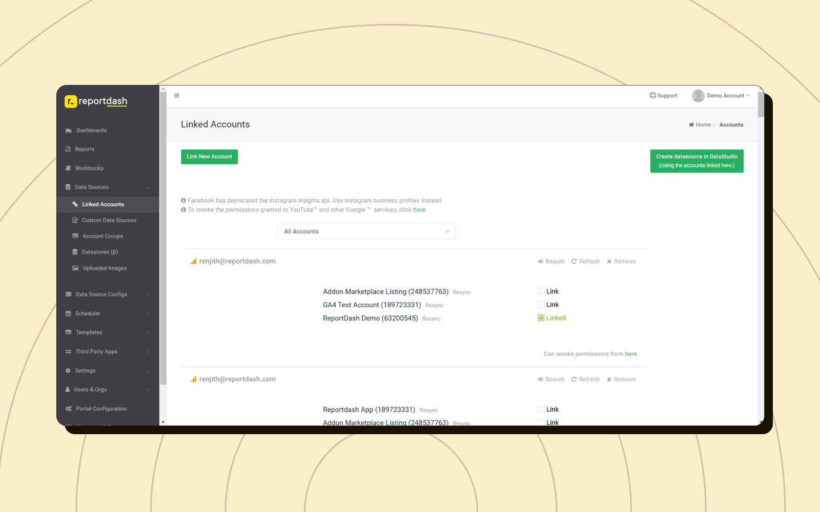820x512 pixels.
Task: Click the Third Party Apps arrows icon
Action: [x=69, y=352]
